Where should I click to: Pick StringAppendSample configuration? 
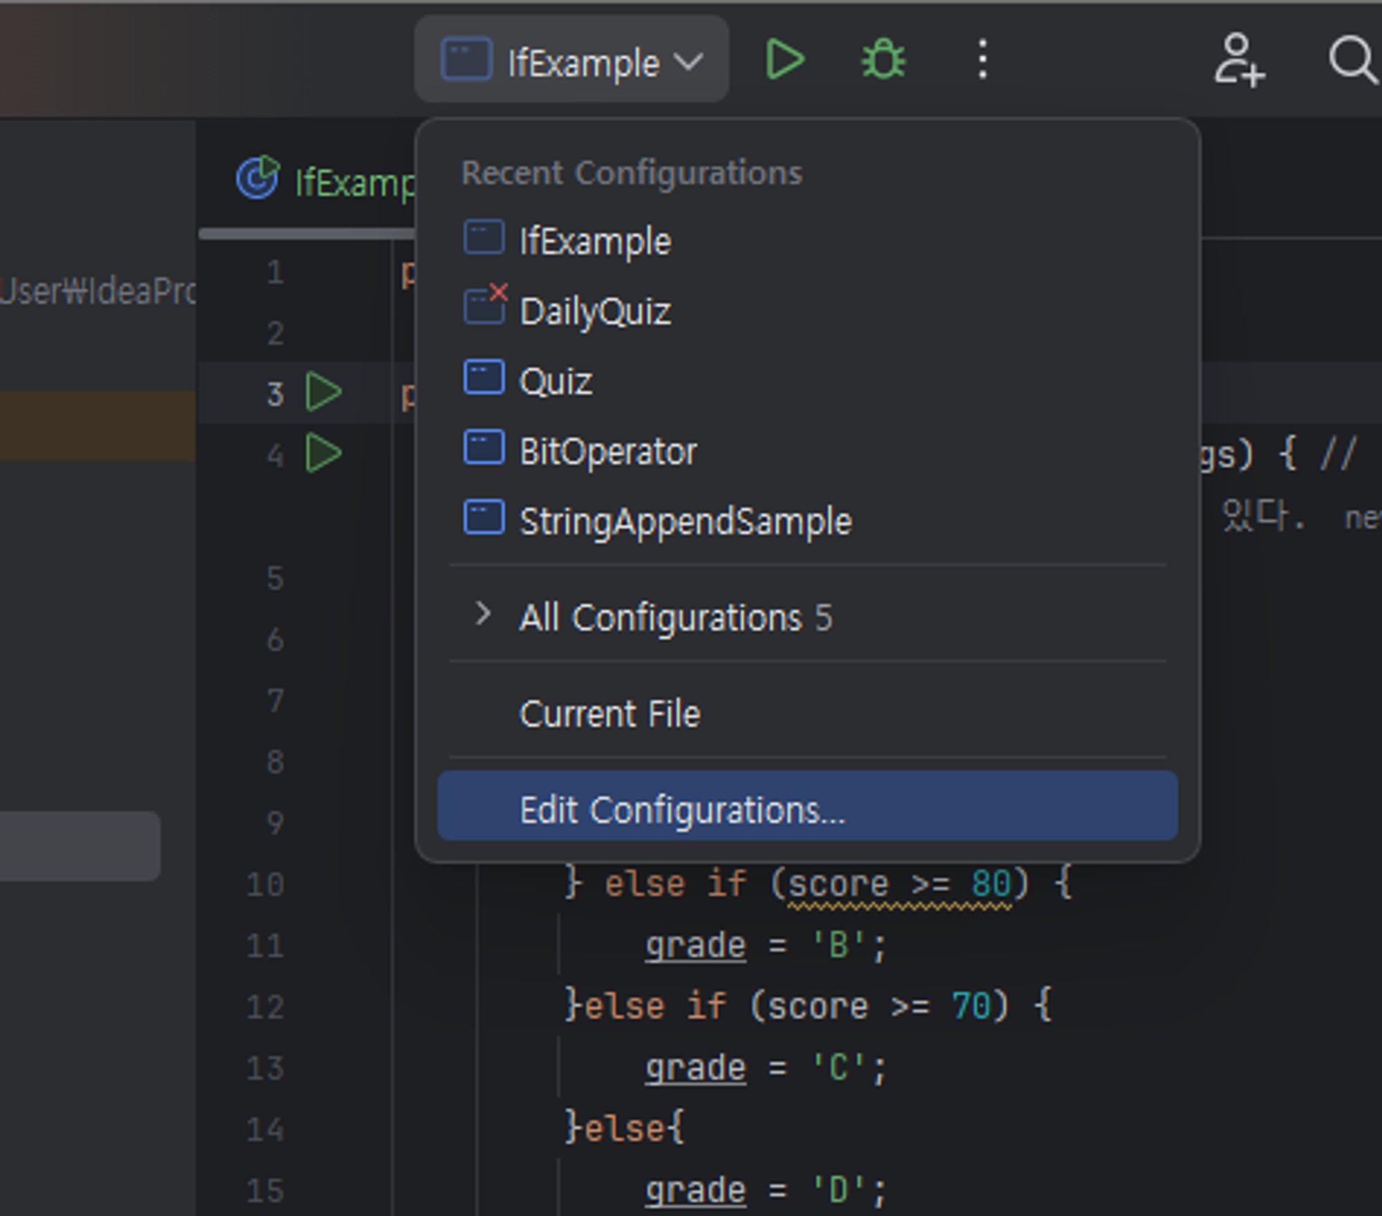tap(685, 521)
